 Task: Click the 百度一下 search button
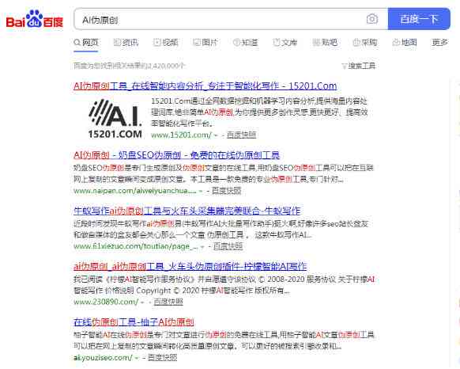click(x=419, y=19)
